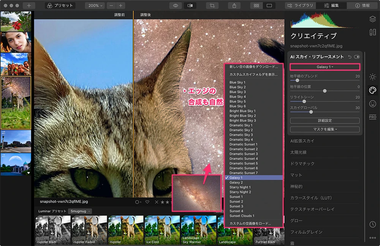
Task: Click the share export icon
Action: pos(234,5)
